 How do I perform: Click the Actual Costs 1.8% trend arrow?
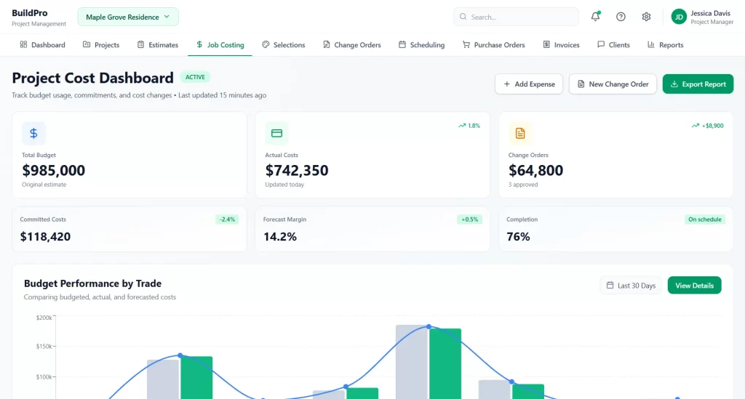(x=462, y=126)
